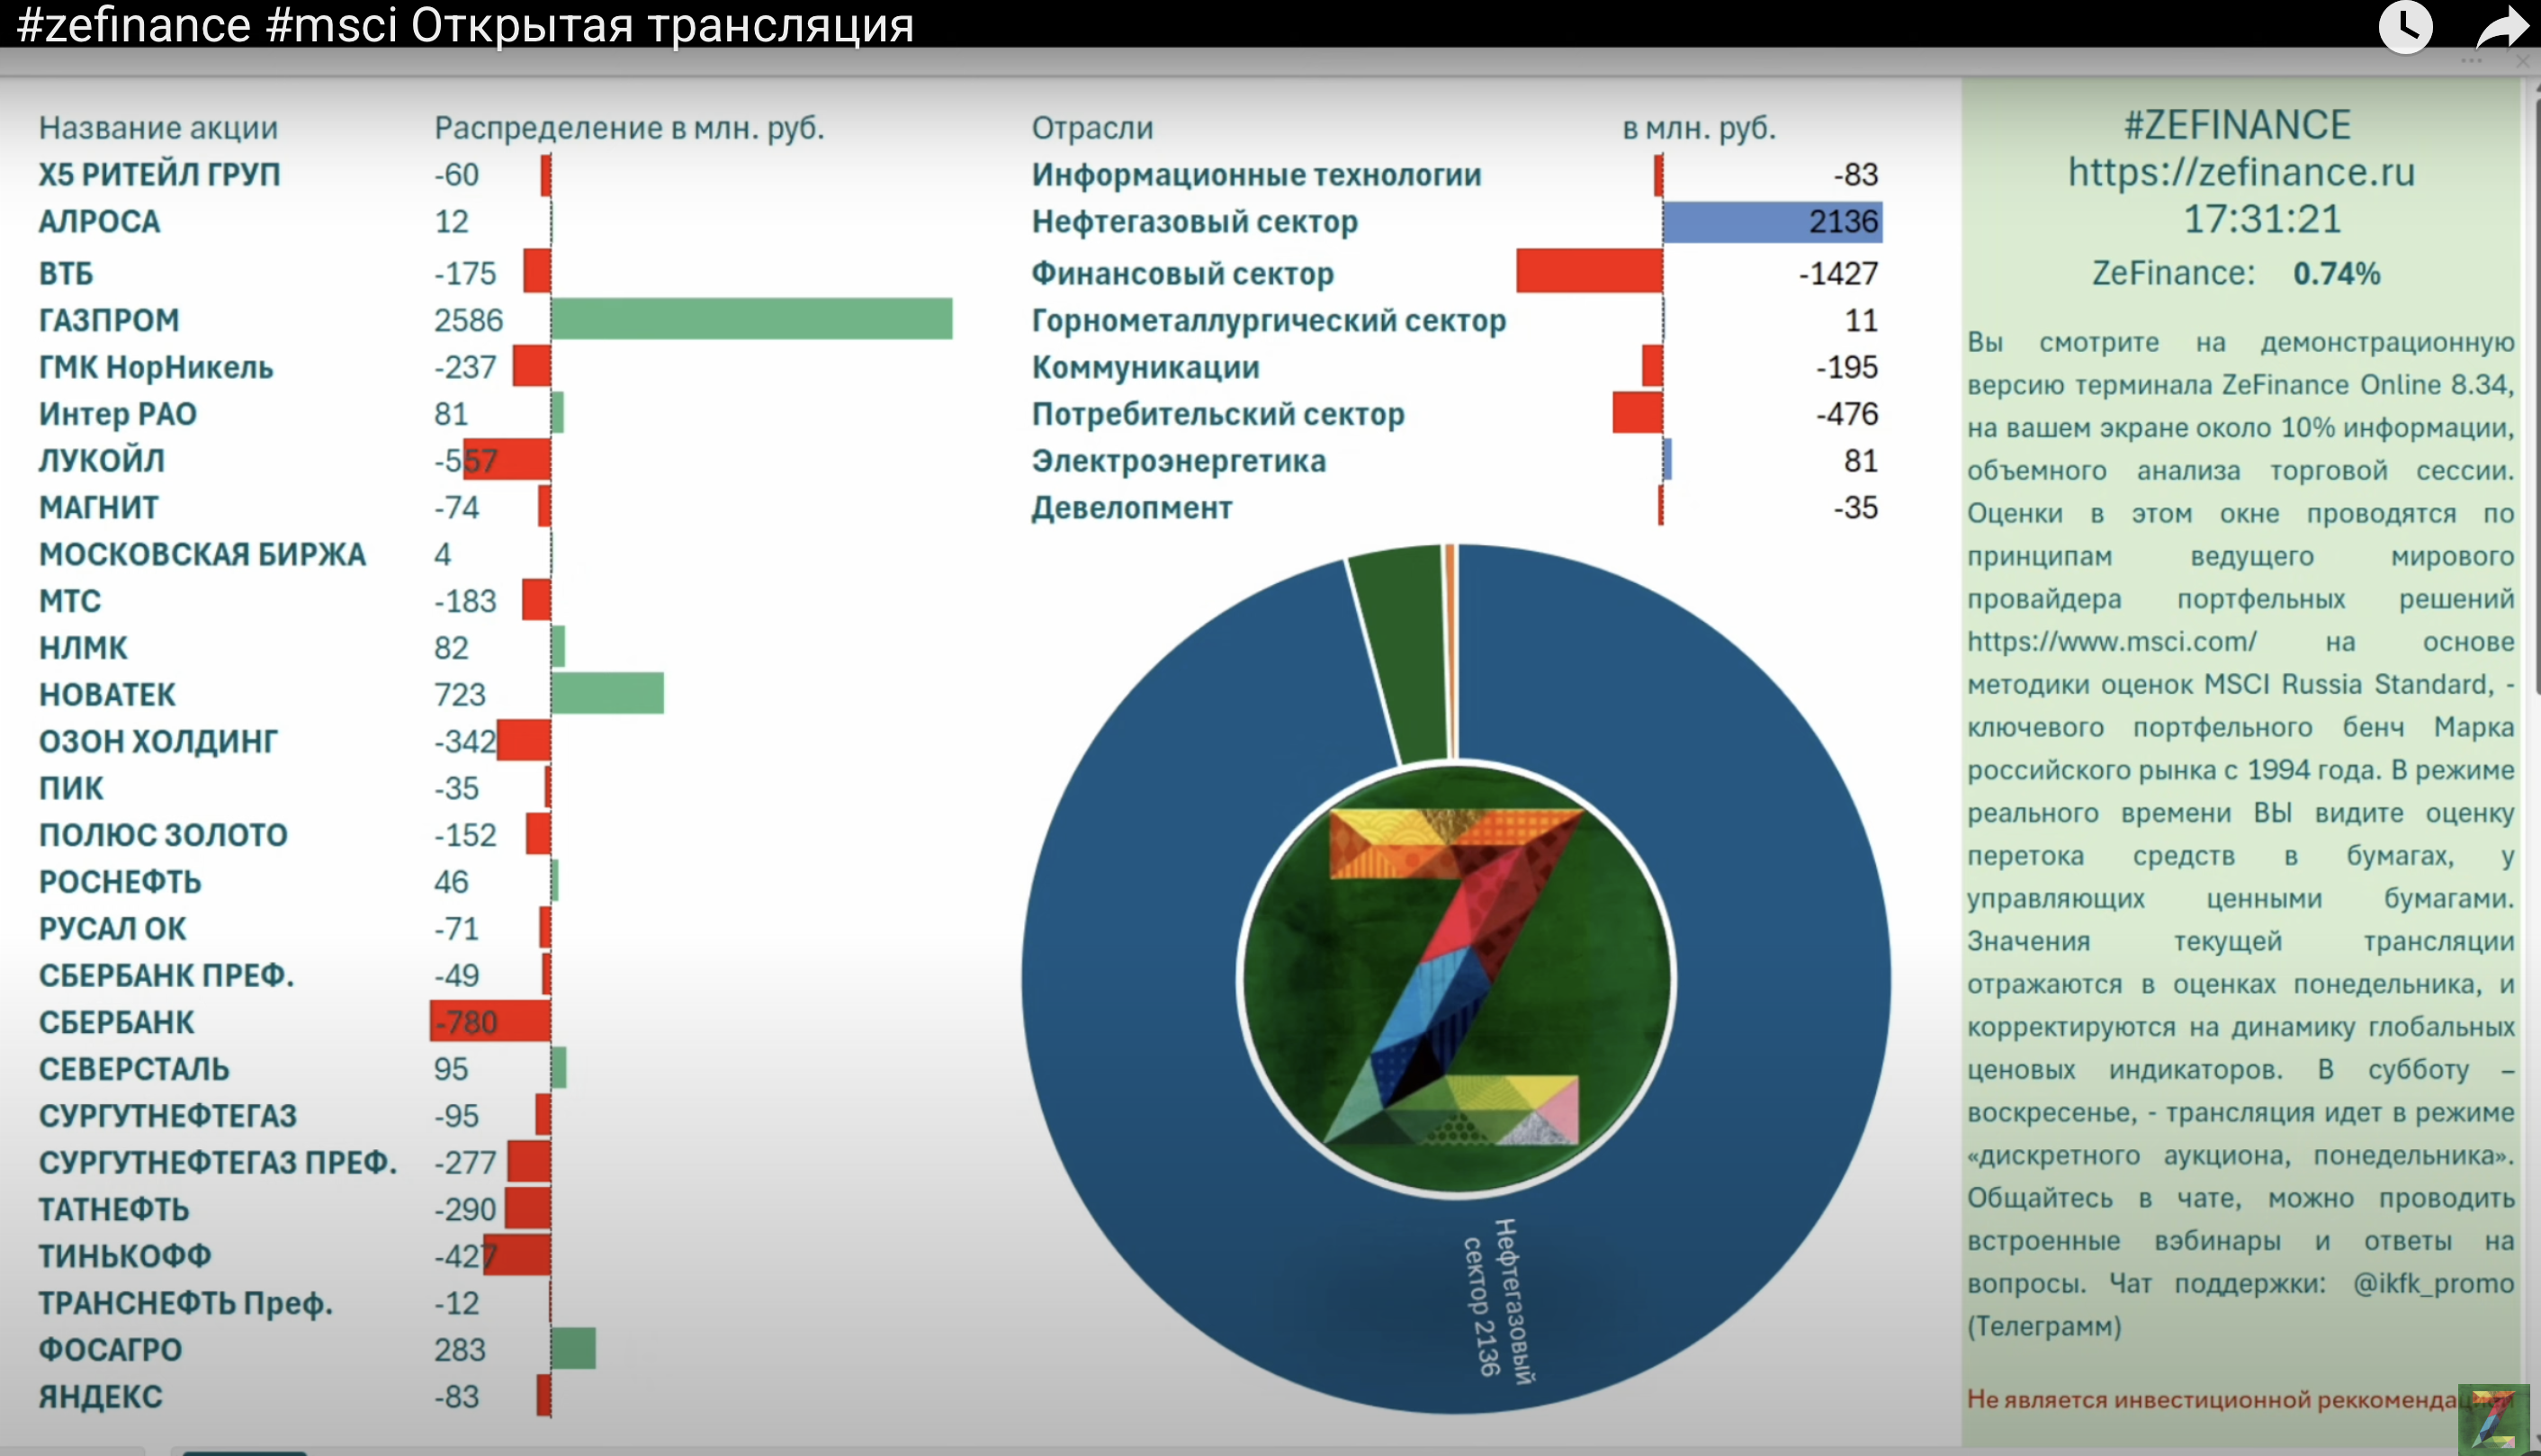The height and width of the screenshot is (1456, 2541).
Task: Click the green ГАЗПРОМ bar in chart
Action: click(x=751, y=319)
